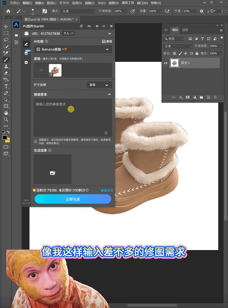Open the 图像(I) menu

(x=39, y=3)
